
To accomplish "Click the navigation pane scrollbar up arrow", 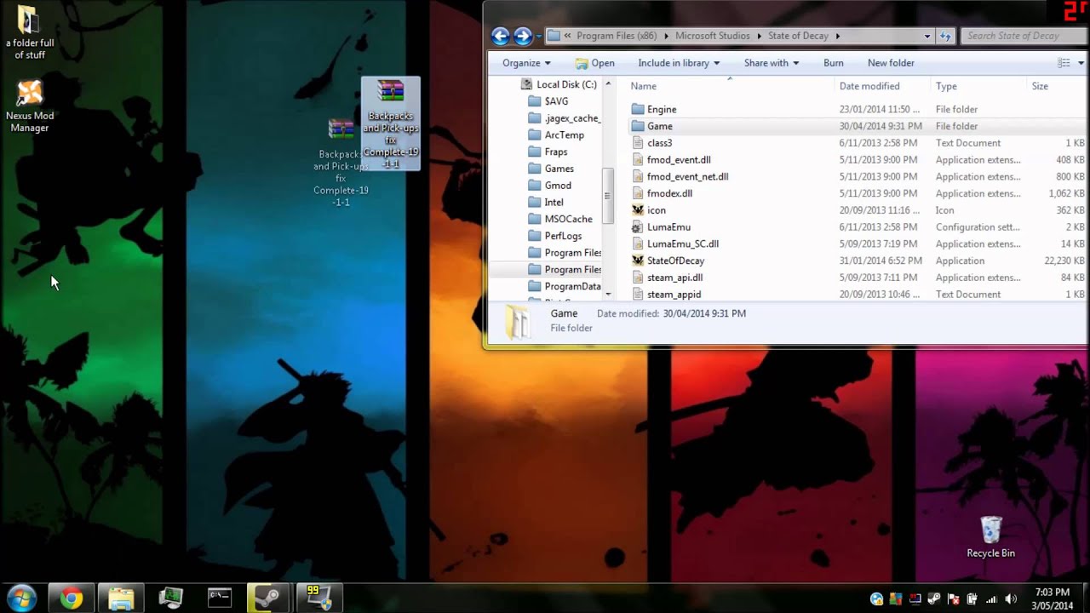I will [608, 83].
